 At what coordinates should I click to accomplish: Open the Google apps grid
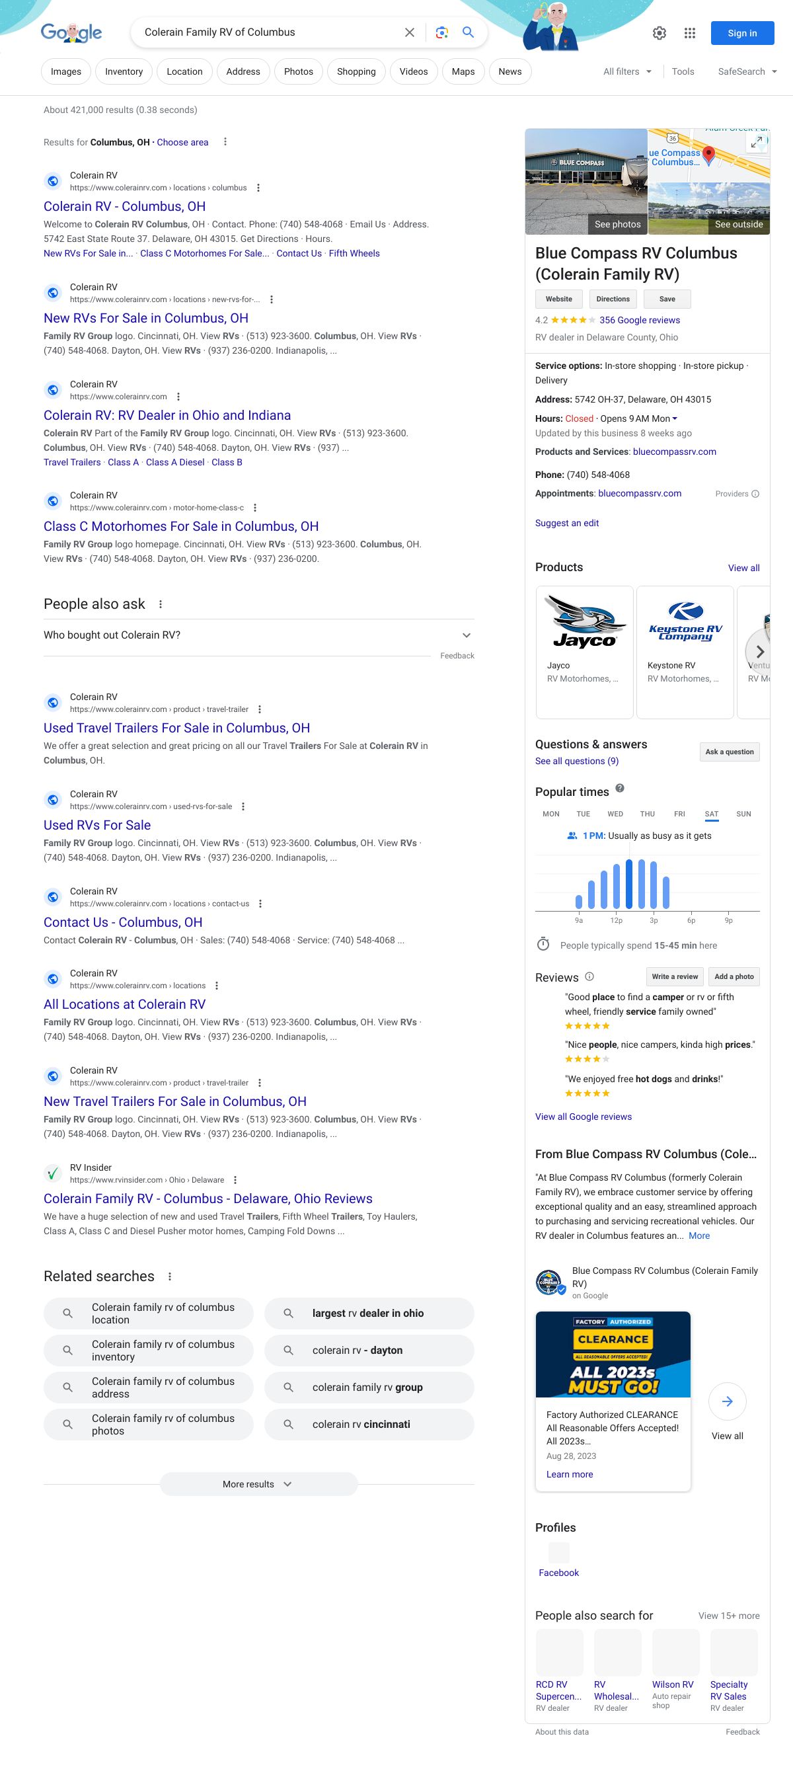click(690, 33)
